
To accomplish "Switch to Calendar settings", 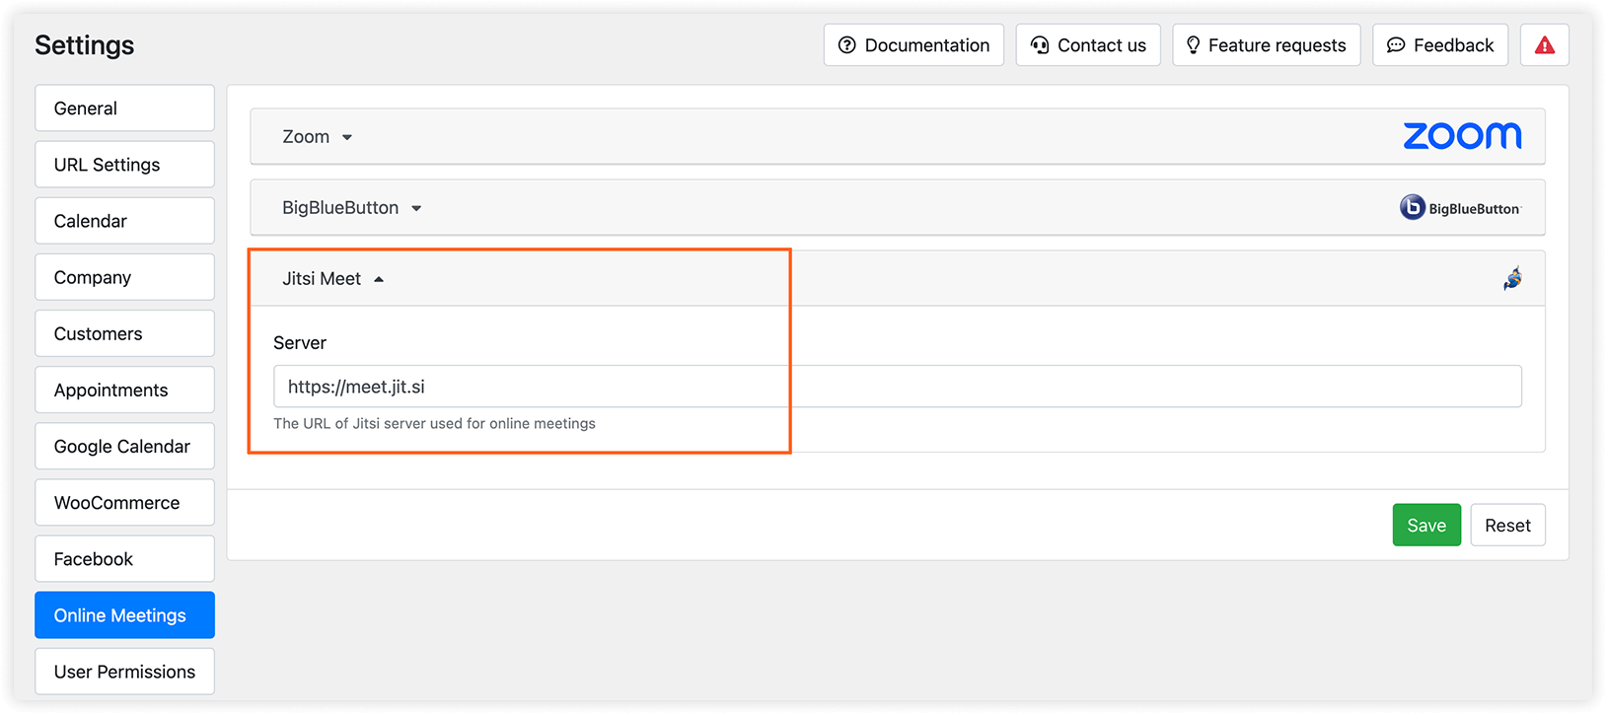I will pos(124,221).
